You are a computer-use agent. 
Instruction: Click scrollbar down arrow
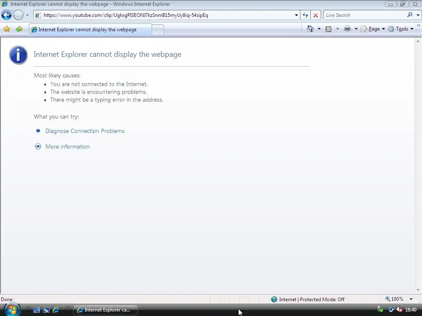click(x=418, y=290)
